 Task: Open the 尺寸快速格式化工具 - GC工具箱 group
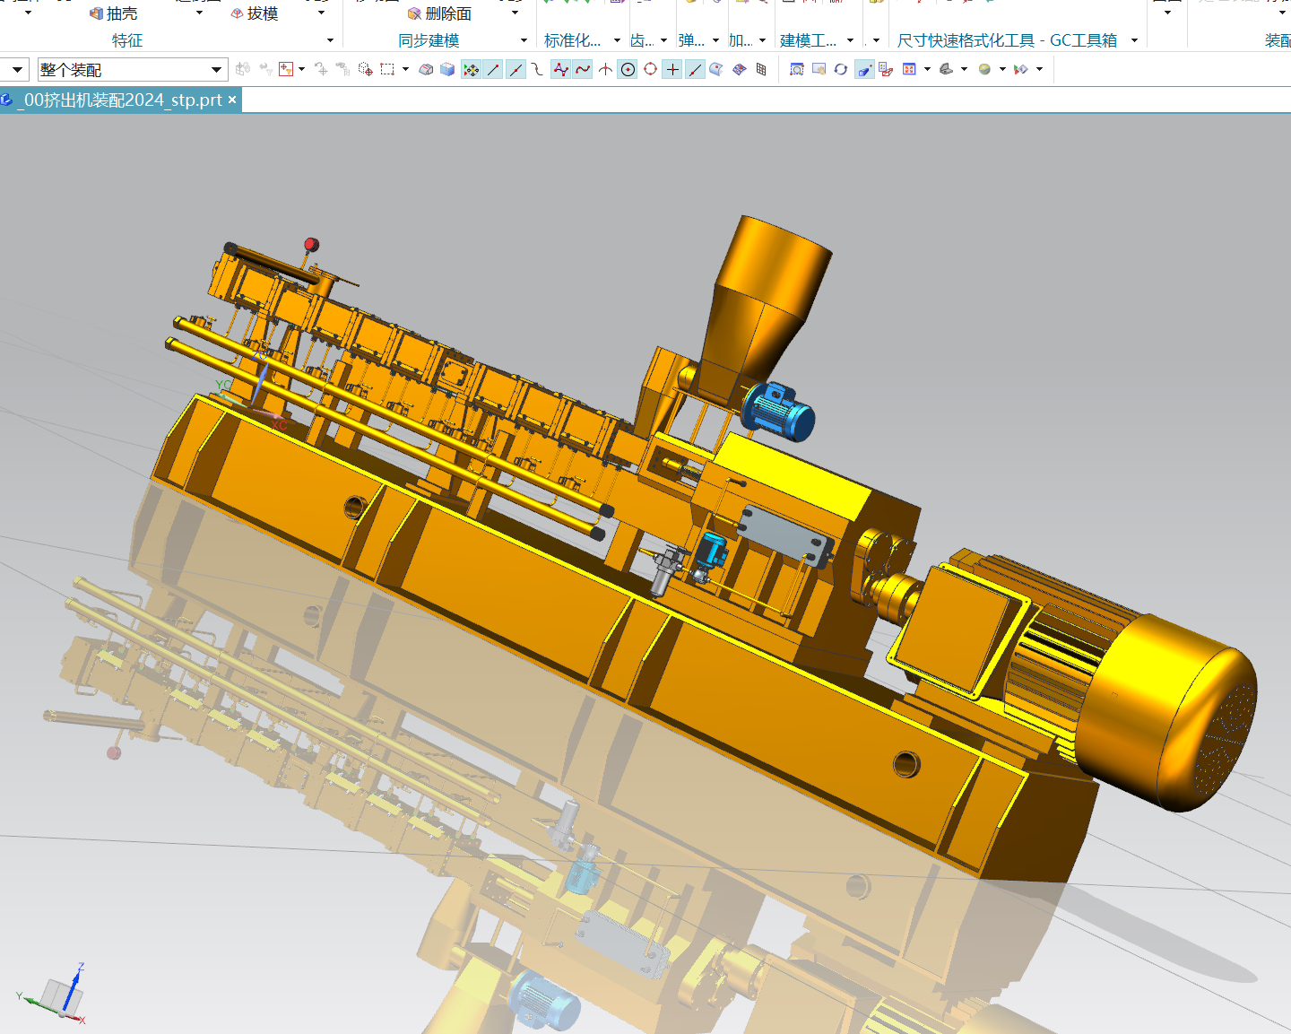click(x=1008, y=40)
